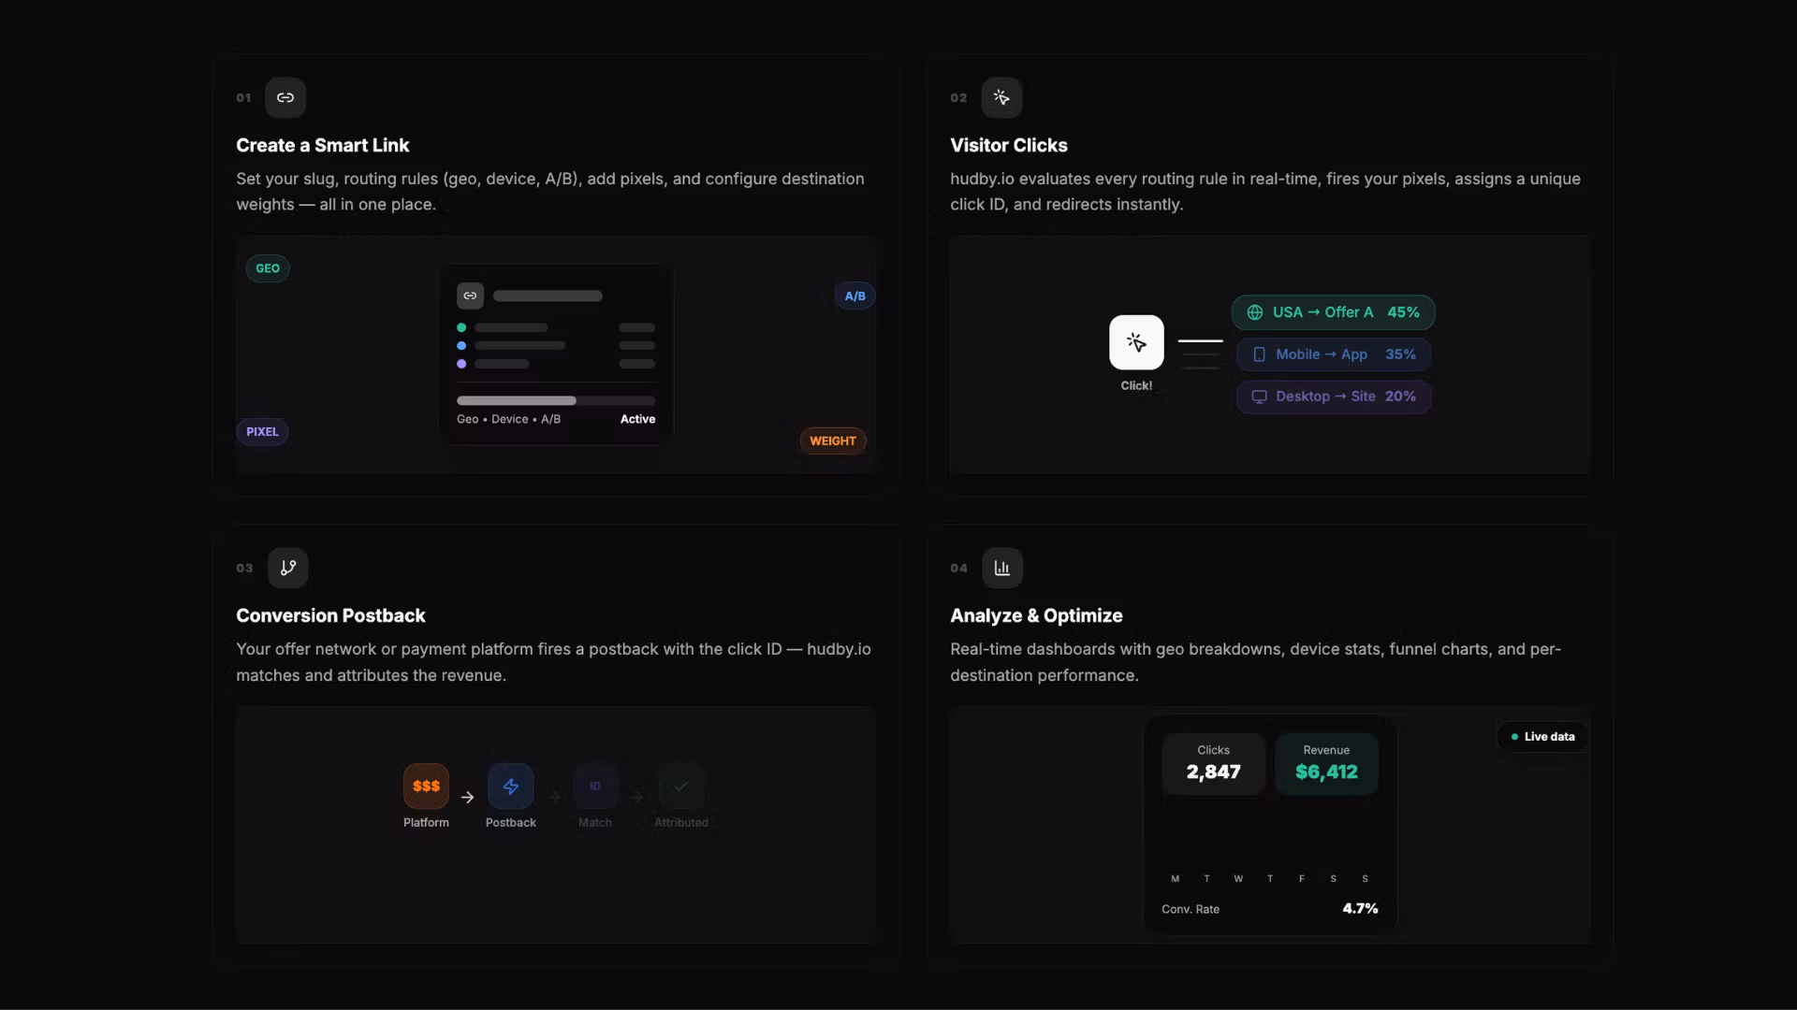1797x1010 pixels.
Task: Select the USA → Offer A 45% rule
Action: coord(1333,312)
